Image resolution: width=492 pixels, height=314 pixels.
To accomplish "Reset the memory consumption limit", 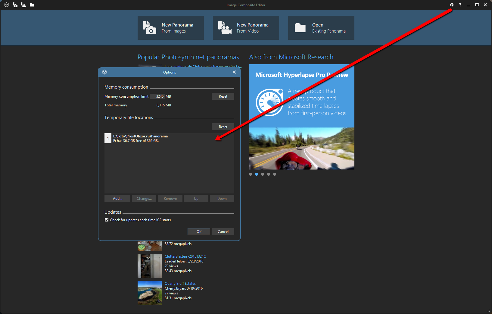I will point(223,96).
